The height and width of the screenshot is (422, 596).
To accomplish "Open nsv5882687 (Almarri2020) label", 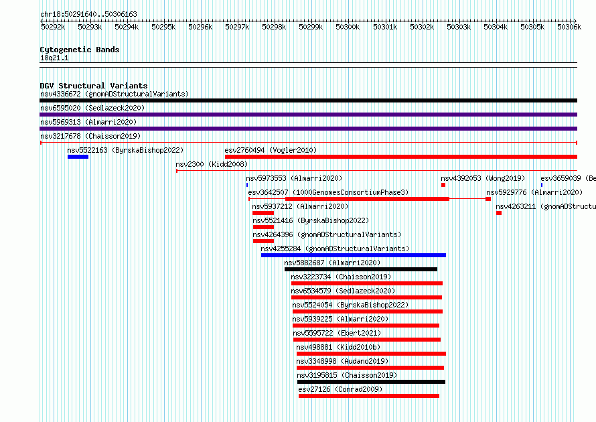I will (332, 263).
